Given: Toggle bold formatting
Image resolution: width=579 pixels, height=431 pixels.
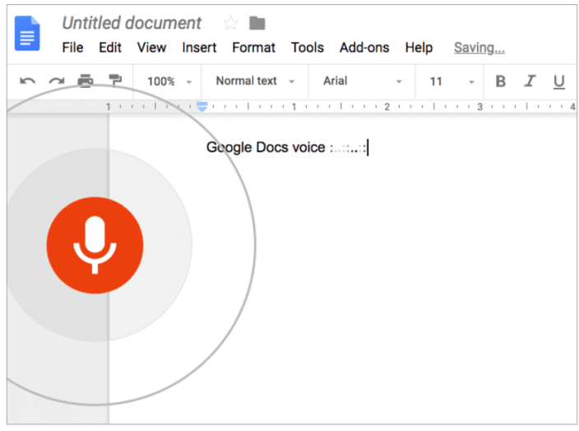Looking at the screenshot, I should click(x=500, y=81).
